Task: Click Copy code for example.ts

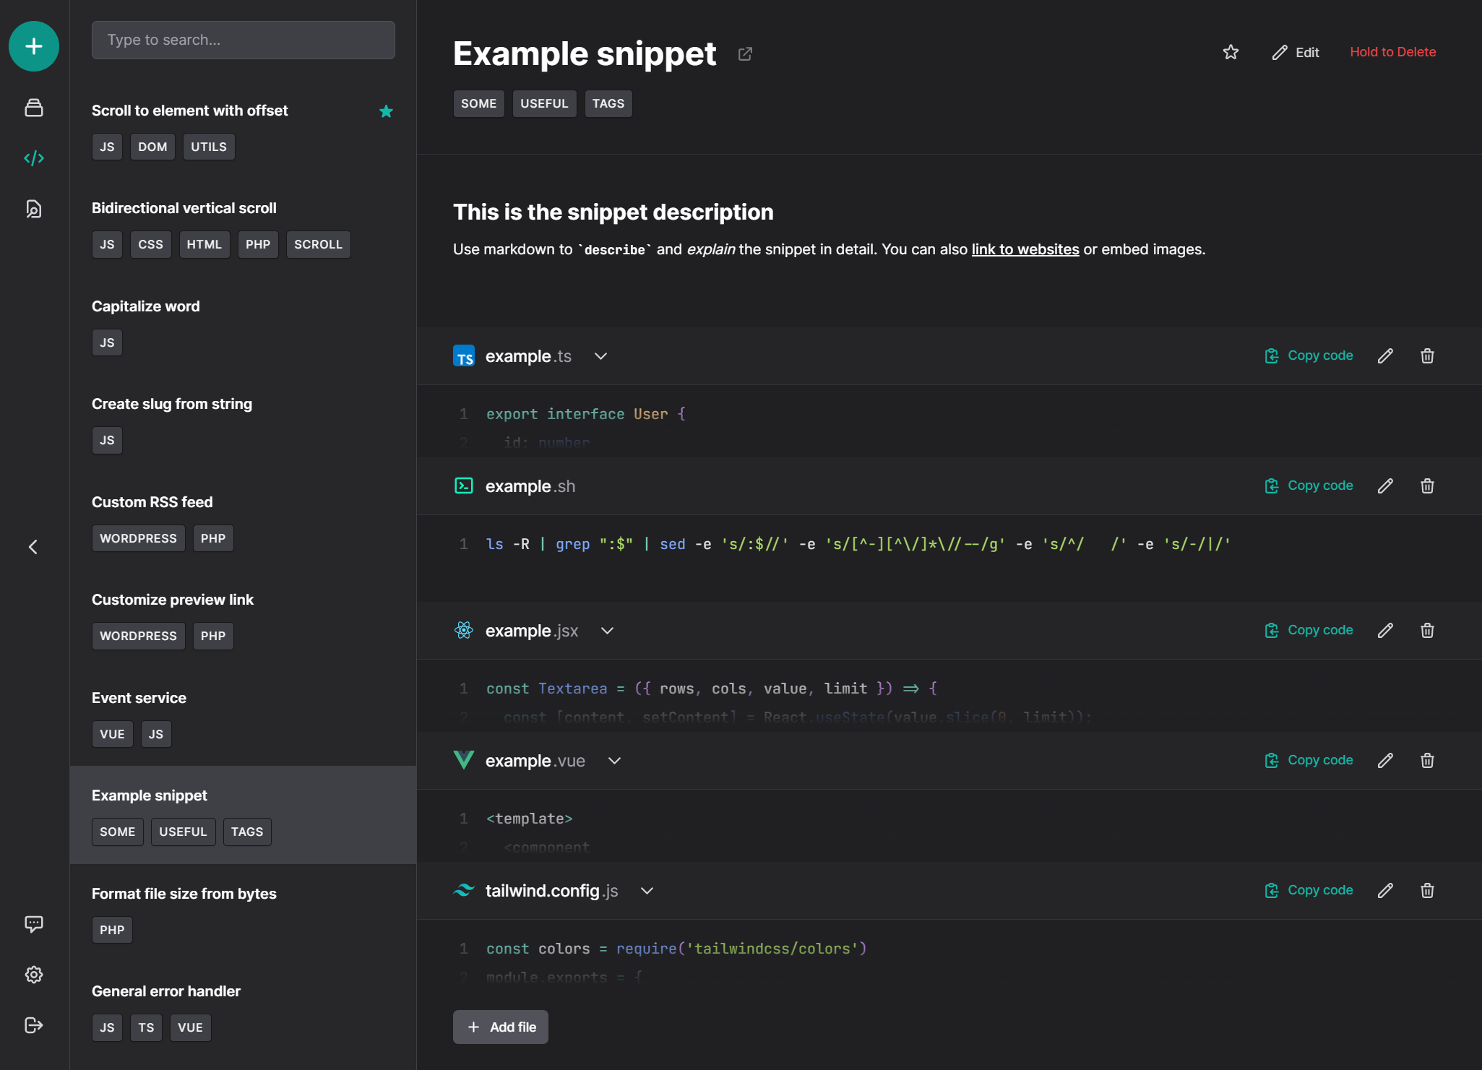Action: [x=1309, y=355]
